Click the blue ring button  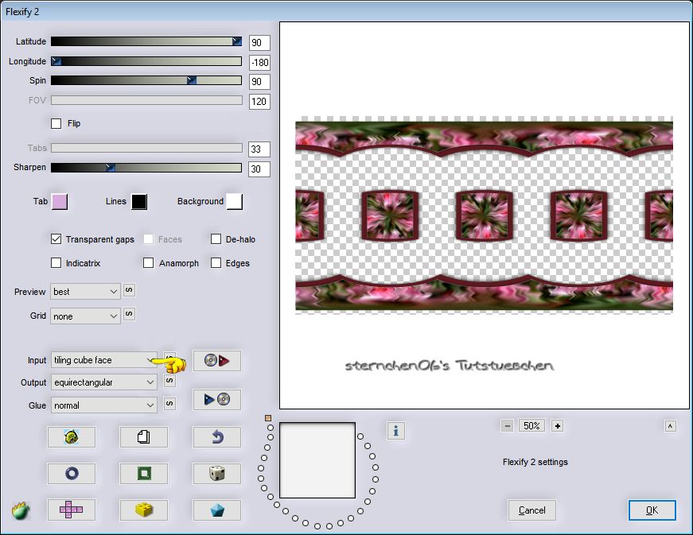click(x=71, y=474)
